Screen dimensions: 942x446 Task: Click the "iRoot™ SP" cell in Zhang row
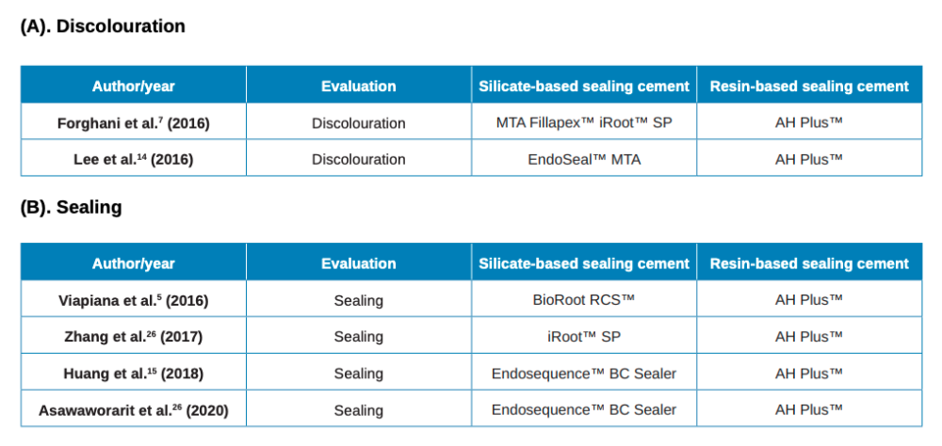point(584,336)
